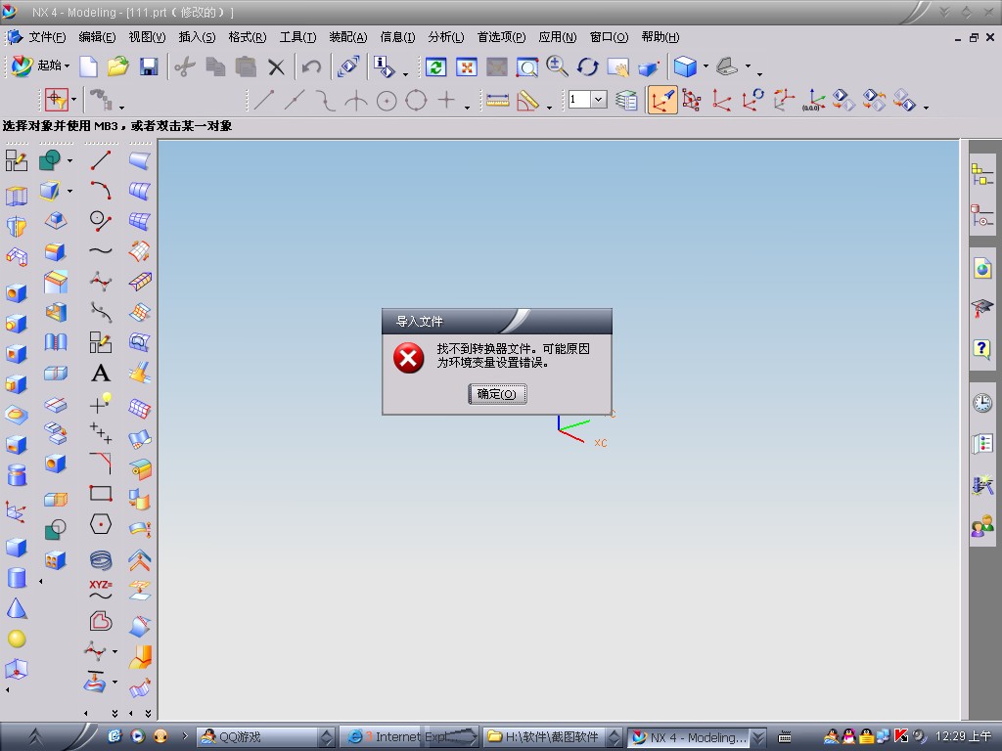Select the Sphere primitive tool
The image size is (1002, 751).
pyautogui.click(x=17, y=639)
